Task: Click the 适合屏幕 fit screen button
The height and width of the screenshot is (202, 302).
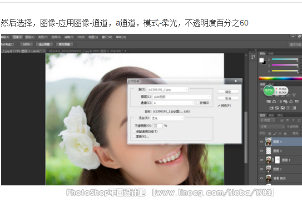Action: point(44,44)
